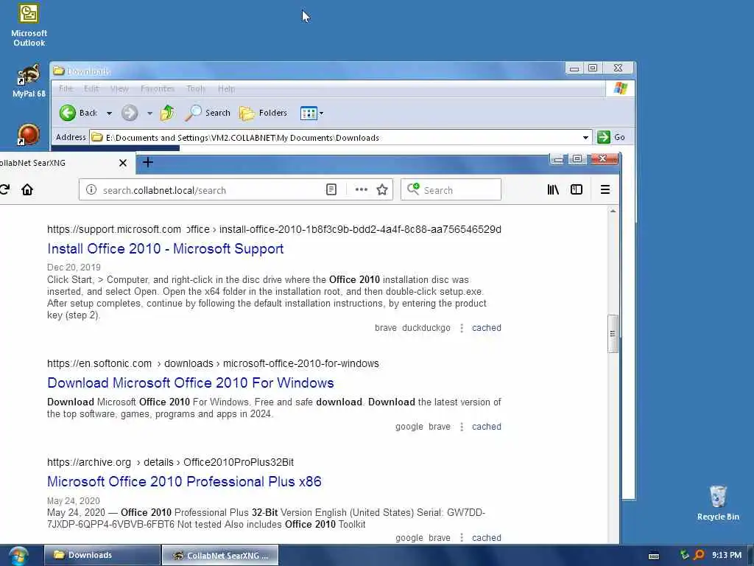Open cached copy of Softonic result
Screen dimensions: 754x566
[x=486, y=427]
